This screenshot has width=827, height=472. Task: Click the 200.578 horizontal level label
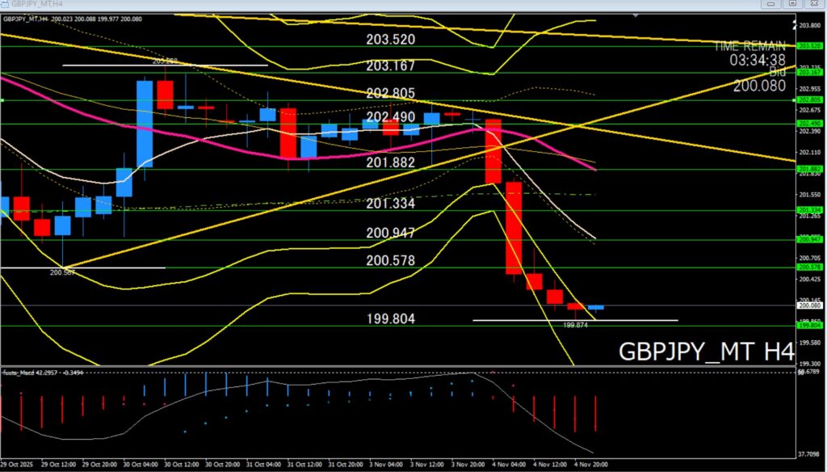(x=390, y=261)
